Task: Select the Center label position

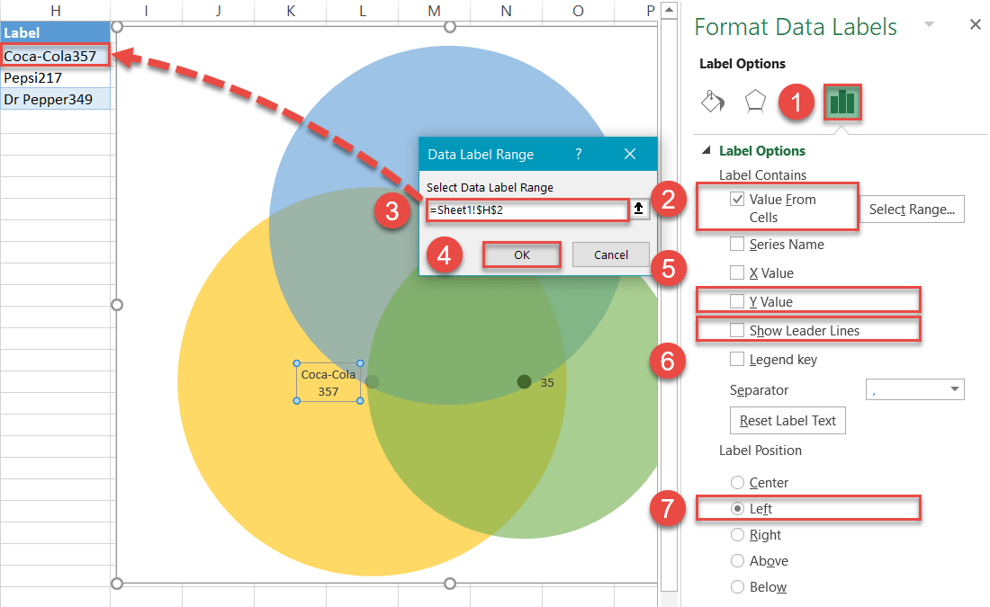Action: [737, 482]
